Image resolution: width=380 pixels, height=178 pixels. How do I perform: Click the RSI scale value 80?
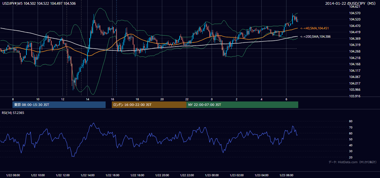click(351, 121)
